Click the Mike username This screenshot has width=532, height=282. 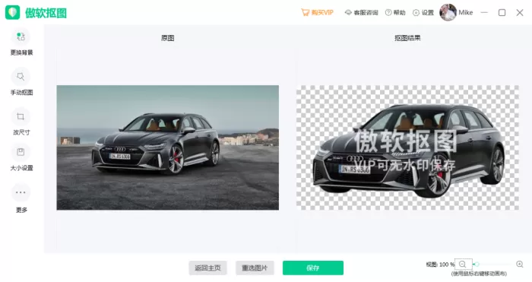click(x=465, y=13)
